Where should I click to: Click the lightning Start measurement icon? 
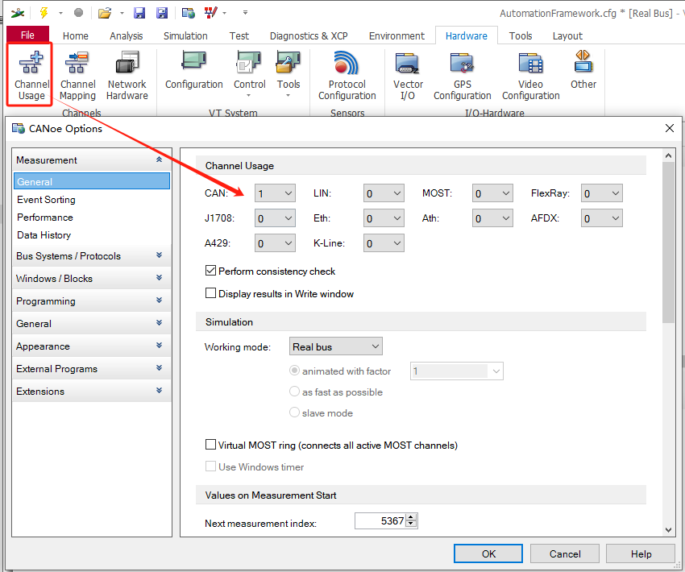44,13
